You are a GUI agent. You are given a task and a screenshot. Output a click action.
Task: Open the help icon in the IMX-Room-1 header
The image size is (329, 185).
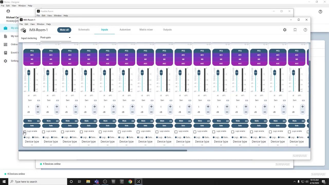(x=305, y=30)
